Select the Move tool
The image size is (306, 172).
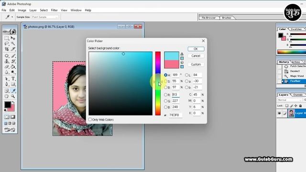point(13,38)
